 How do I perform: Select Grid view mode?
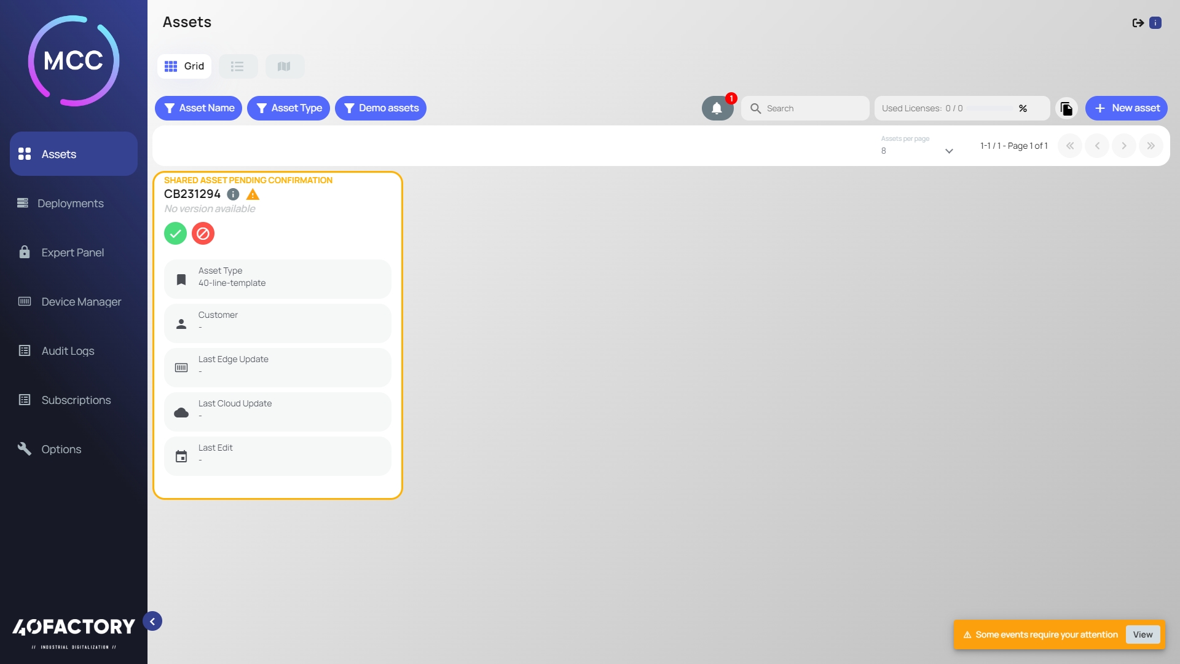184,66
